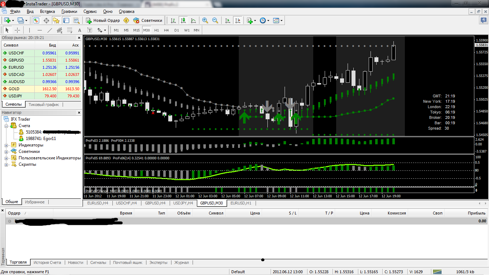Viewport: 489px width, 275px height.
Task: Select the text label tool
Action: (x=90, y=30)
